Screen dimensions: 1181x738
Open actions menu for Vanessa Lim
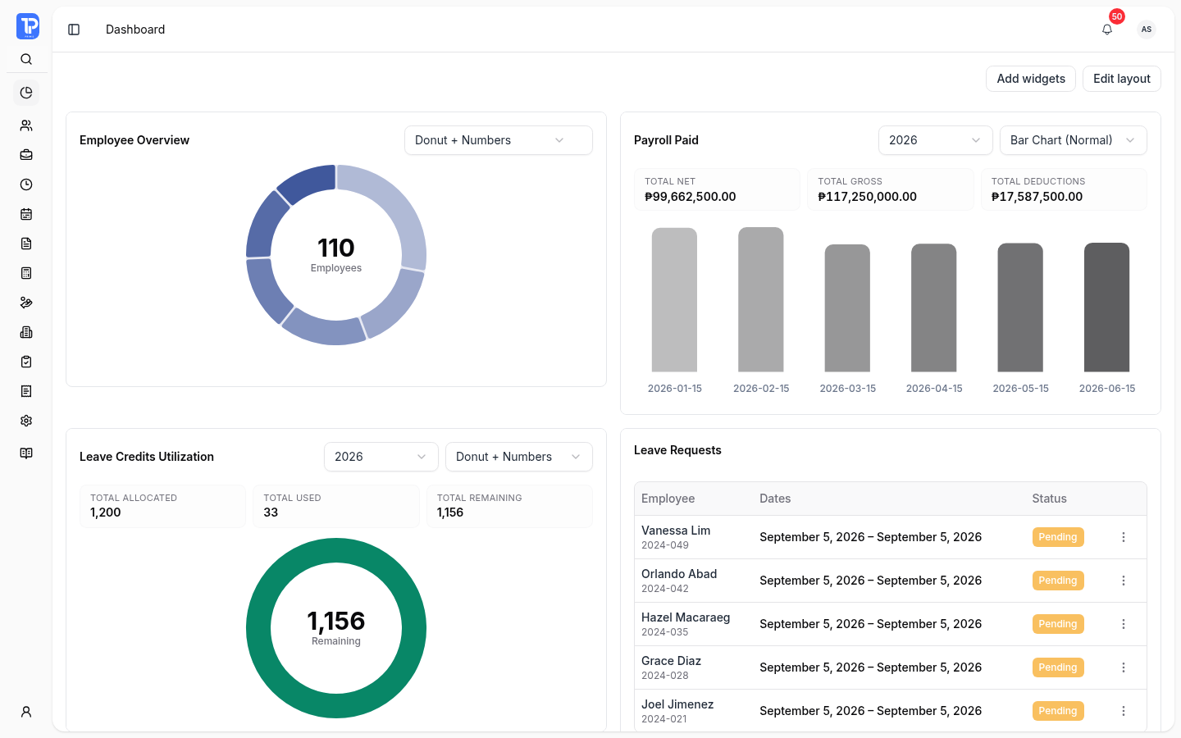[1124, 537]
